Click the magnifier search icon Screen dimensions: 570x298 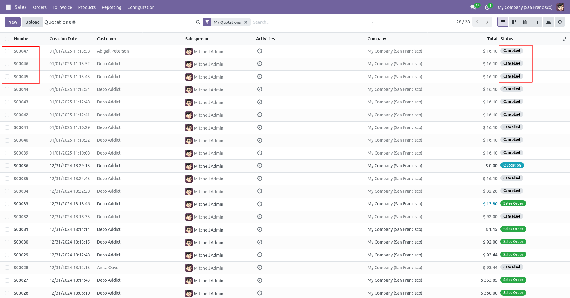pos(198,22)
